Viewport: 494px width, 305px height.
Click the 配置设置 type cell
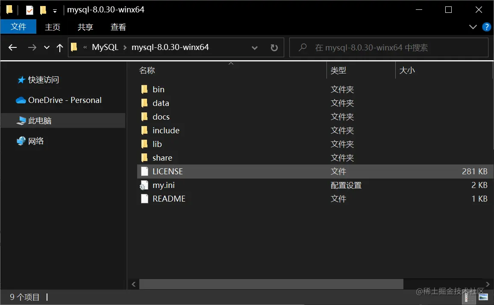[346, 185]
